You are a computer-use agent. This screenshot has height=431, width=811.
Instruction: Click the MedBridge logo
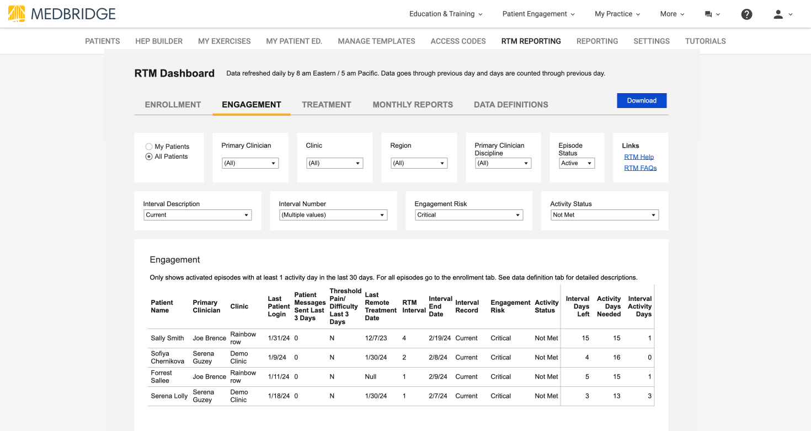point(62,14)
